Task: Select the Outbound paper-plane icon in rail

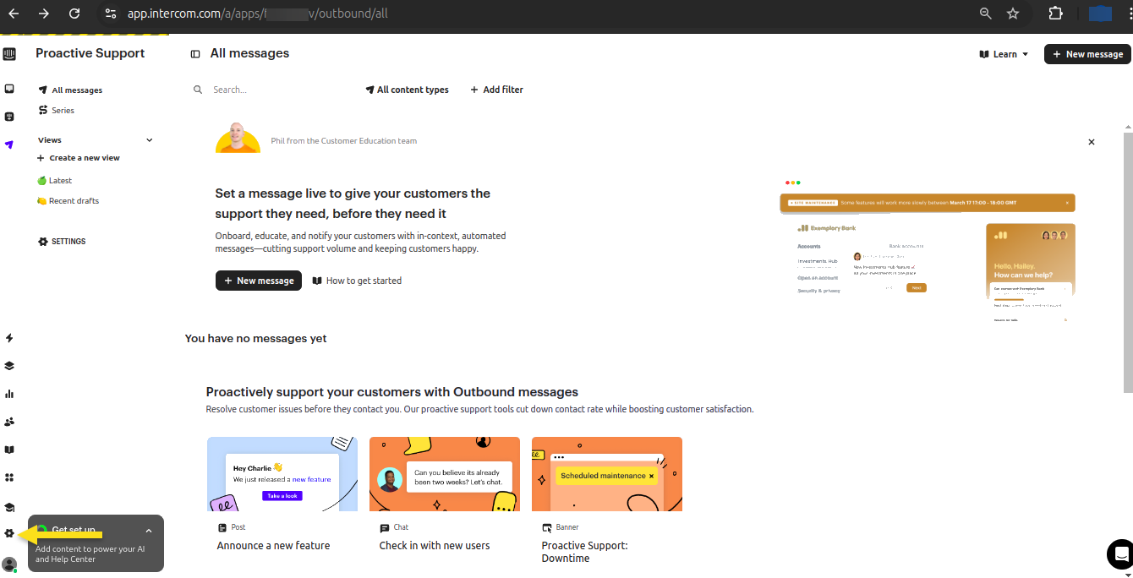Action: coord(9,144)
